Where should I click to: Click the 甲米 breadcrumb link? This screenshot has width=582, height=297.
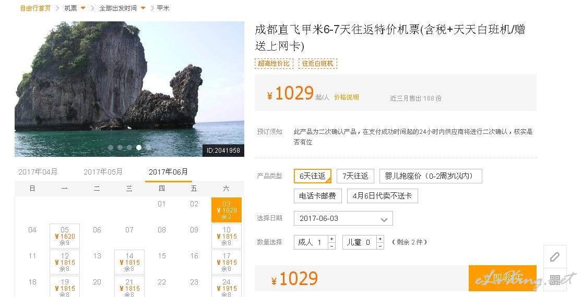pyautogui.click(x=163, y=8)
